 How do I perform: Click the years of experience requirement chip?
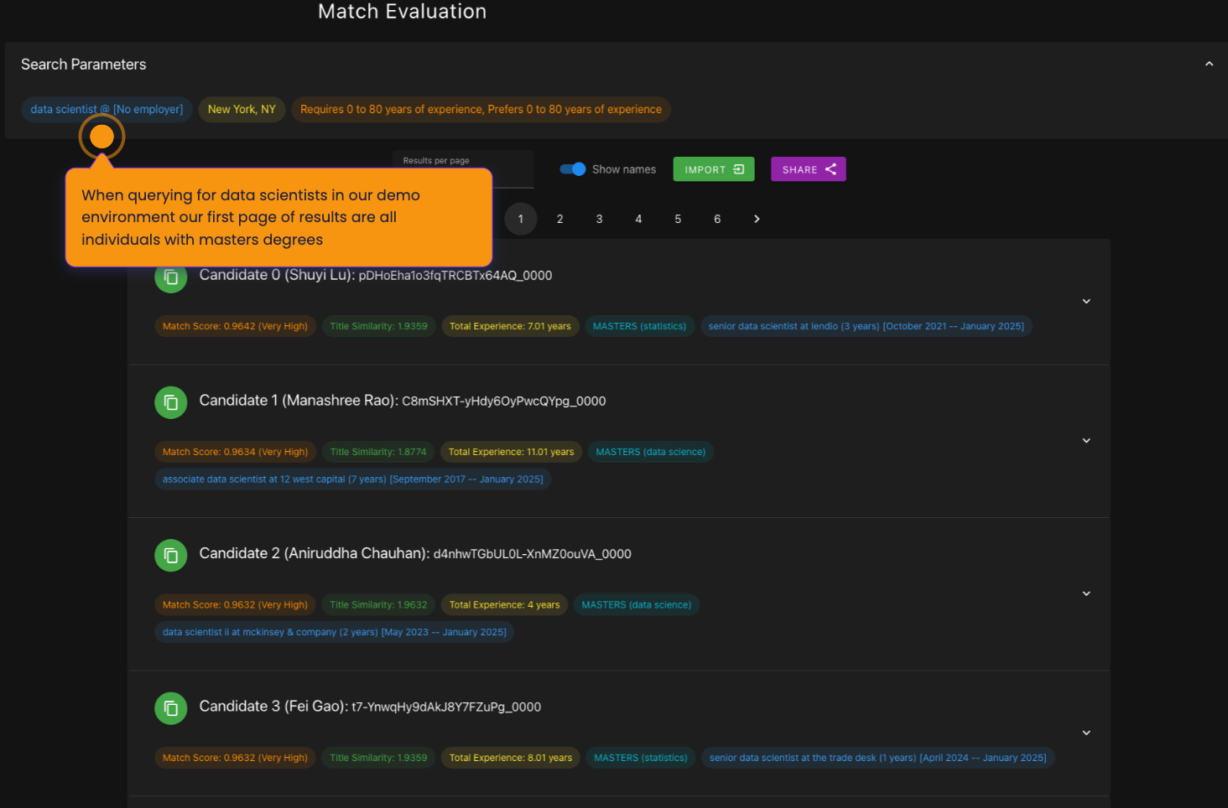click(481, 110)
